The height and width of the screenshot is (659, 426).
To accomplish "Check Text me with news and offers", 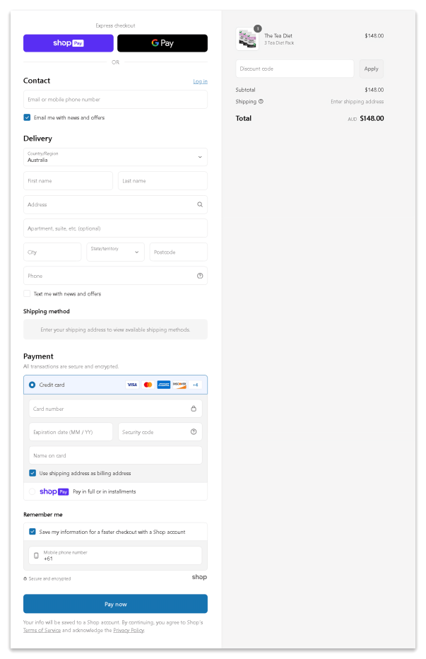I will coord(27,293).
